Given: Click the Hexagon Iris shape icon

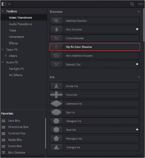Looking at the screenshot, I should pos(56,121).
